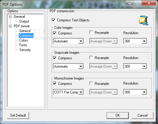
Task: Confirm with the OK button
Action: [x=118, y=115]
